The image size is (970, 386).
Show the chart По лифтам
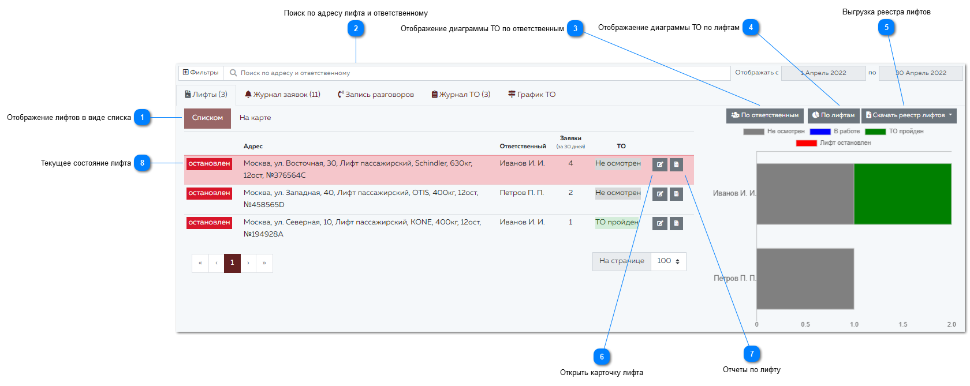(834, 115)
